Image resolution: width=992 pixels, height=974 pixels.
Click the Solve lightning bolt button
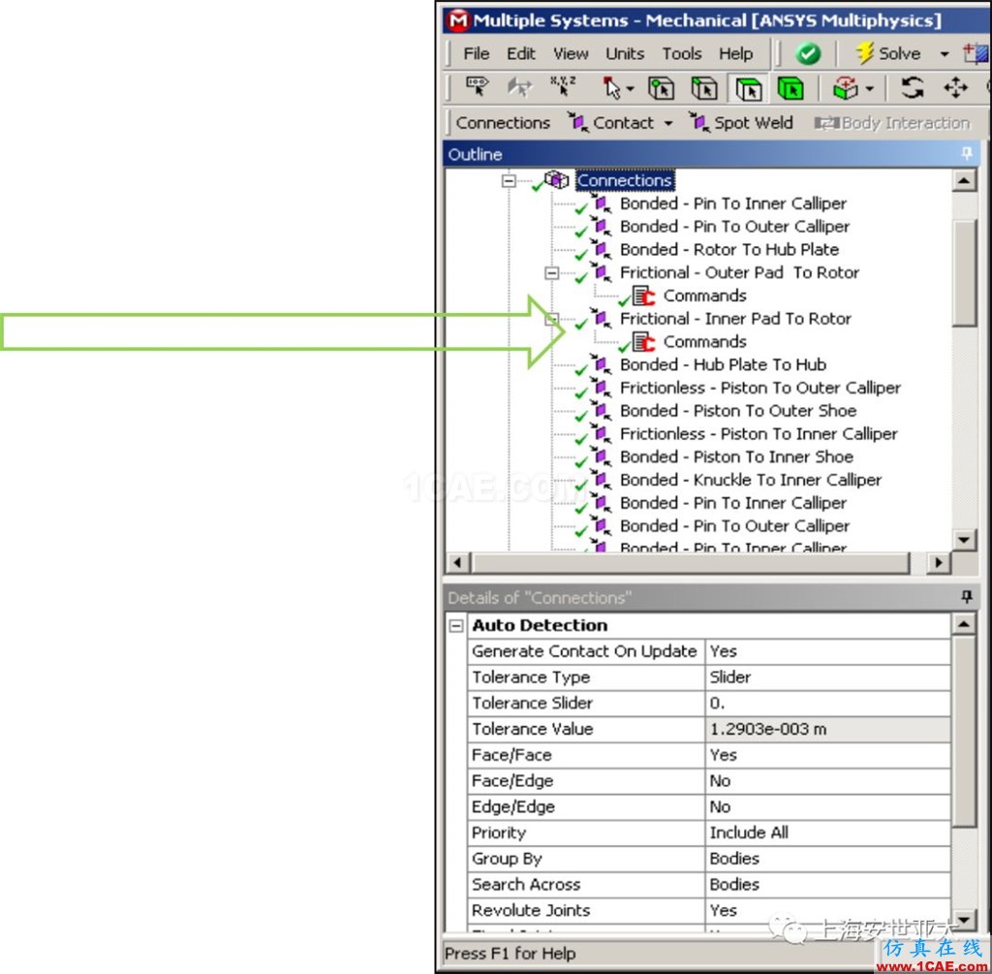point(888,54)
